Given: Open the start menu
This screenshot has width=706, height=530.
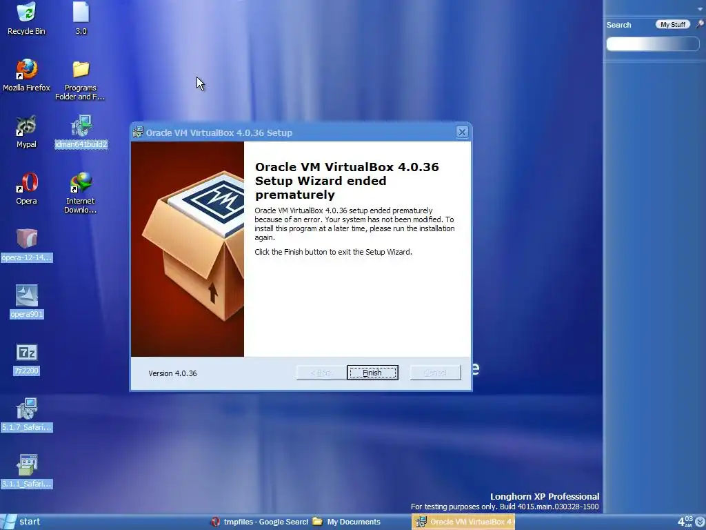Looking at the screenshot, I should [21, 522].
